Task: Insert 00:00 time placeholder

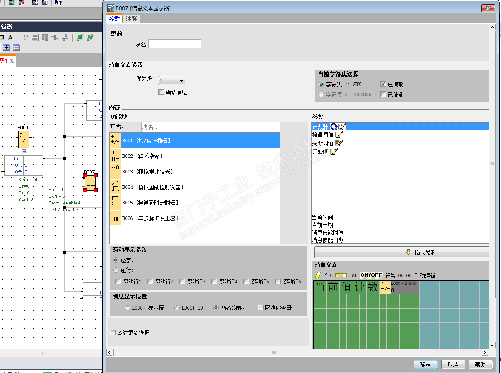Action: [x=405, y=275]
